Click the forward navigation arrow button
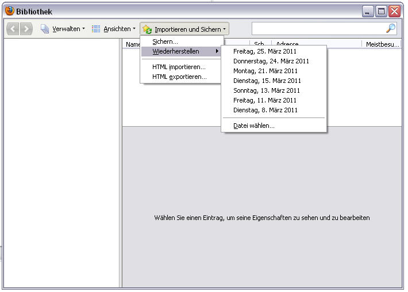Image resolution: width=408 pixels, height=292 pixels. tap(26, 29)
